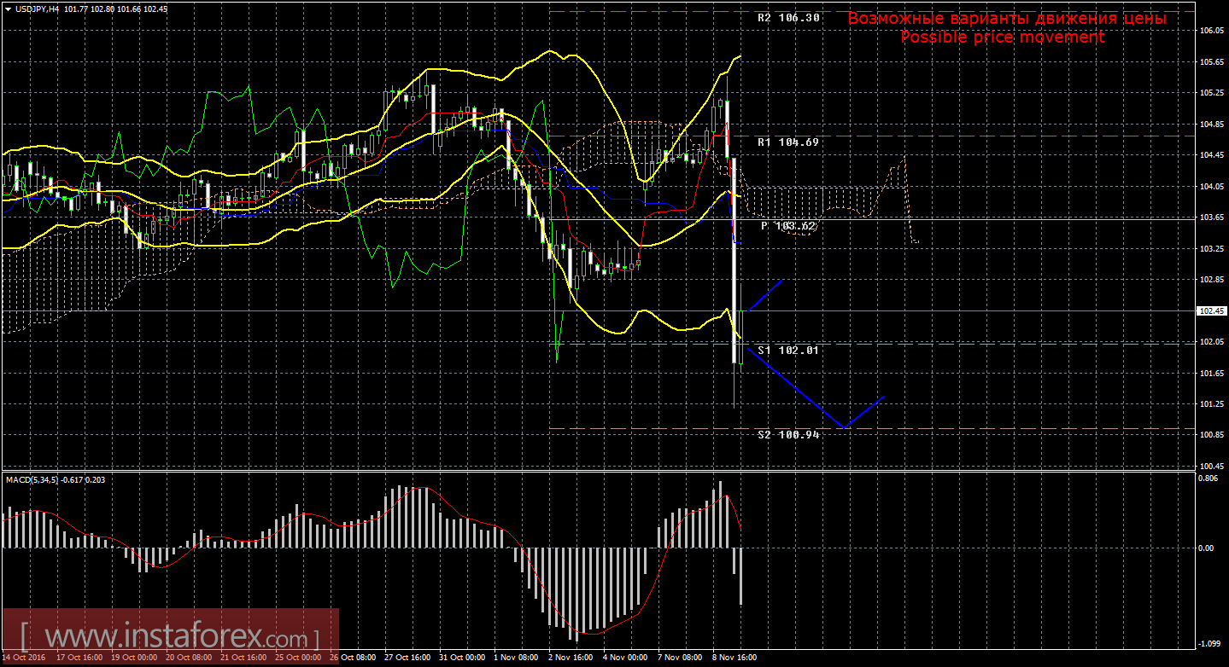Click the '1 Nov 08:00' time axis label

tap(517, 658)
